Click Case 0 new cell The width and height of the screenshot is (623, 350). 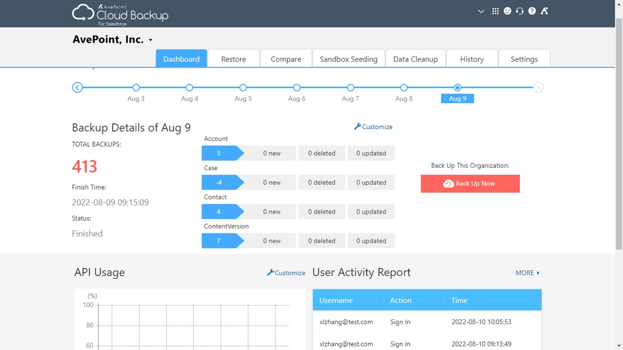(272, 182)
